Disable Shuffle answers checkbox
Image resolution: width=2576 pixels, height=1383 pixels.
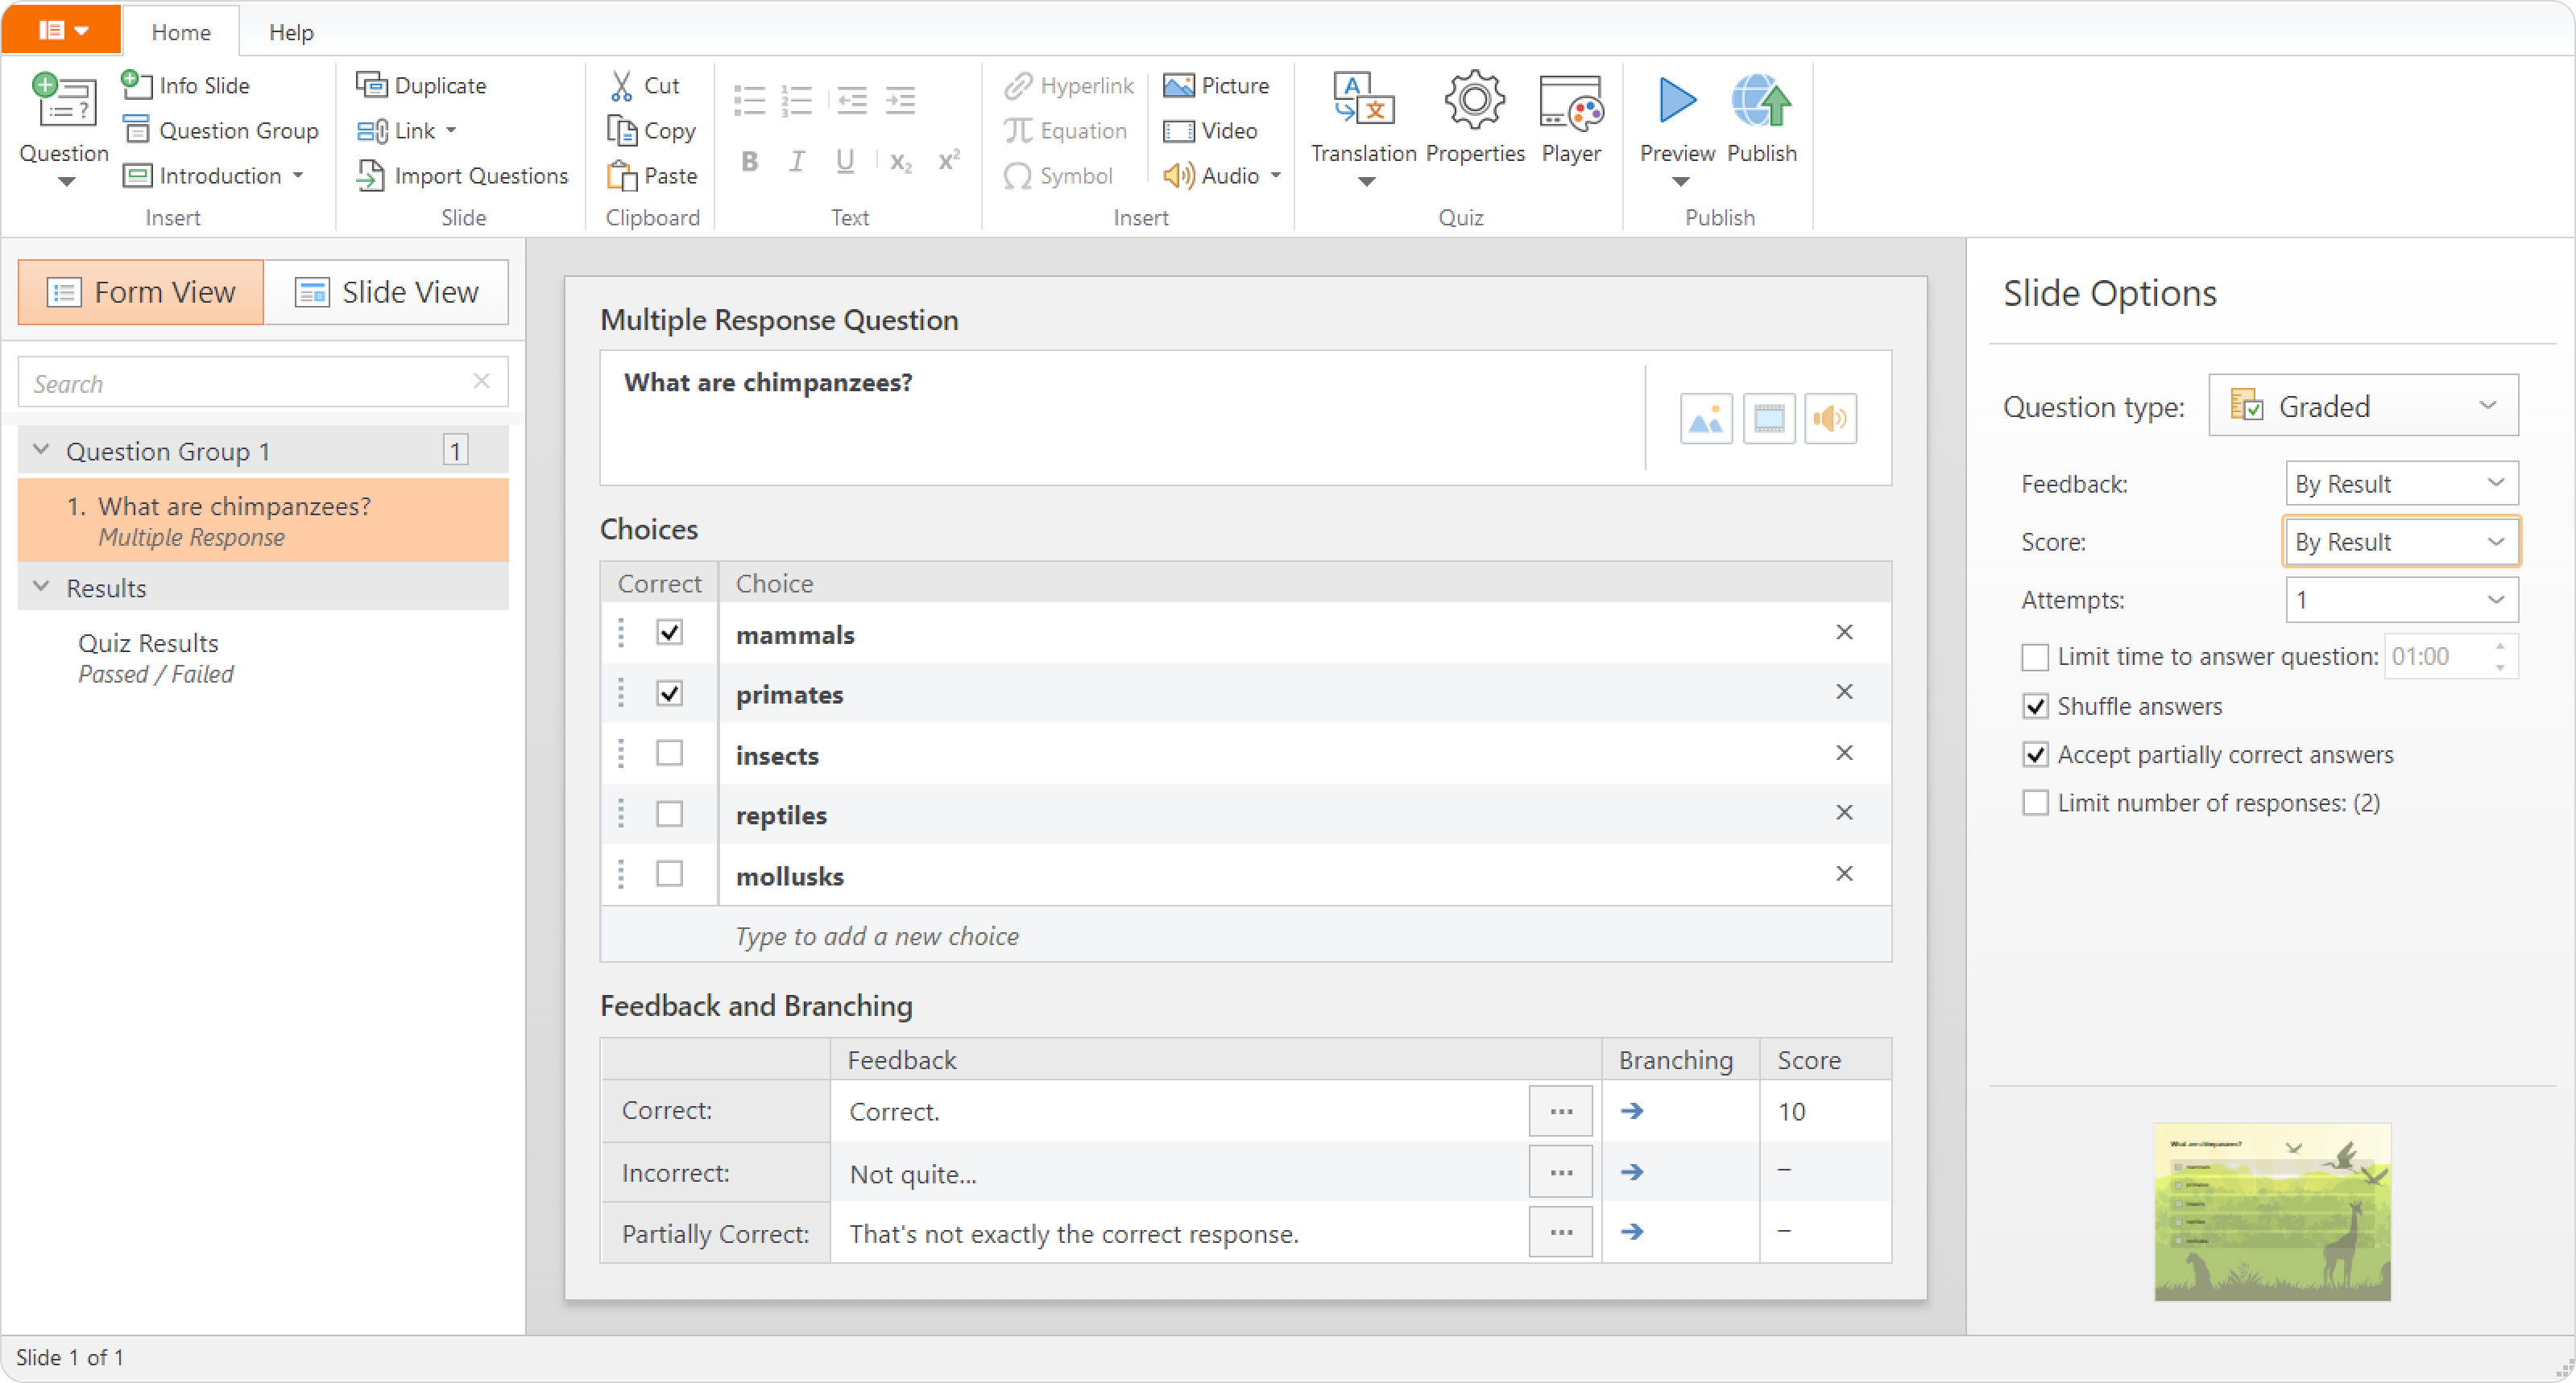(2035, 707)
